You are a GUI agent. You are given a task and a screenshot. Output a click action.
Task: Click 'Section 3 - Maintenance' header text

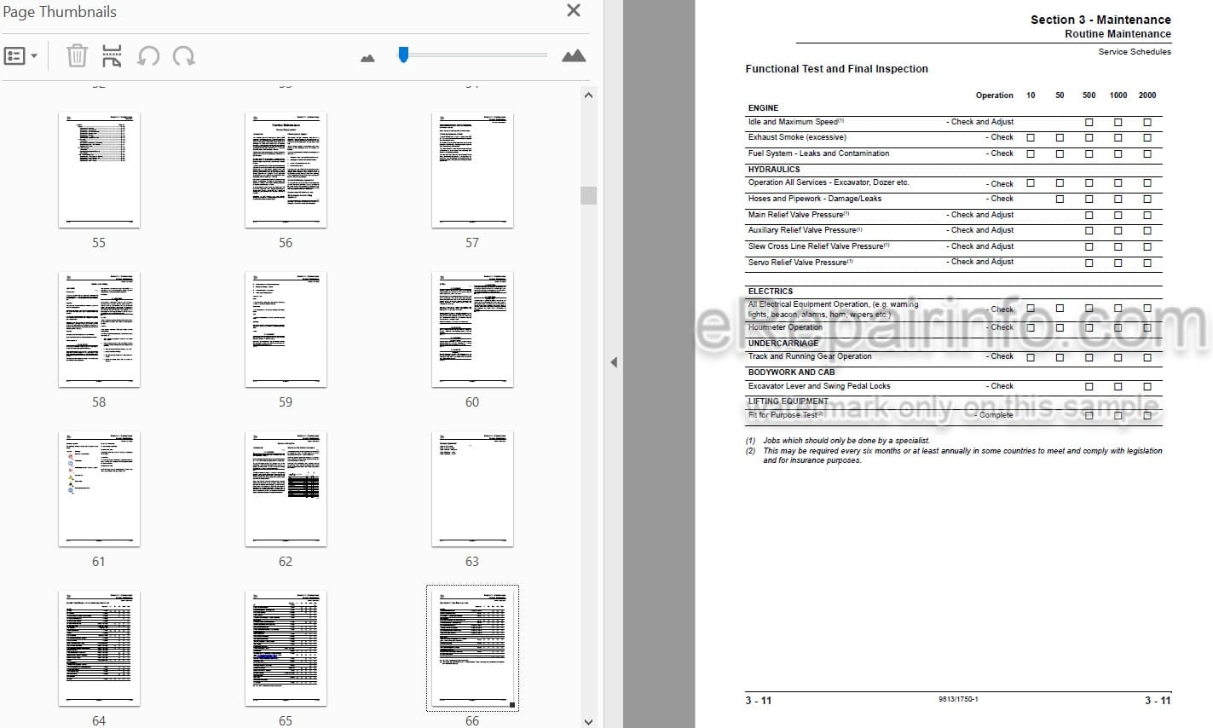(1100, 20)
